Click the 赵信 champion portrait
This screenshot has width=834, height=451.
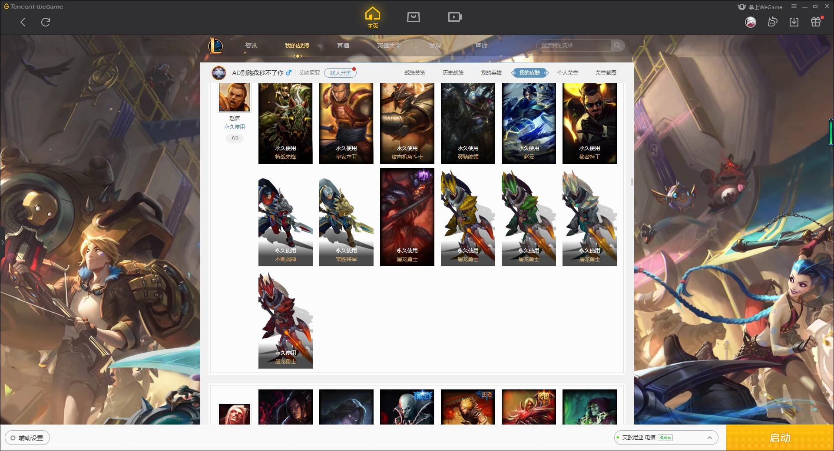pos(235,98)
